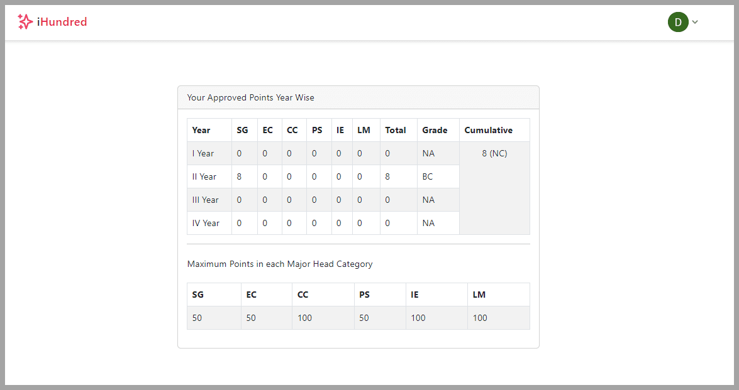Screen dimensions: 739x390
Task: Select the SG value 8 in II Year
Action: click(239, 176)
